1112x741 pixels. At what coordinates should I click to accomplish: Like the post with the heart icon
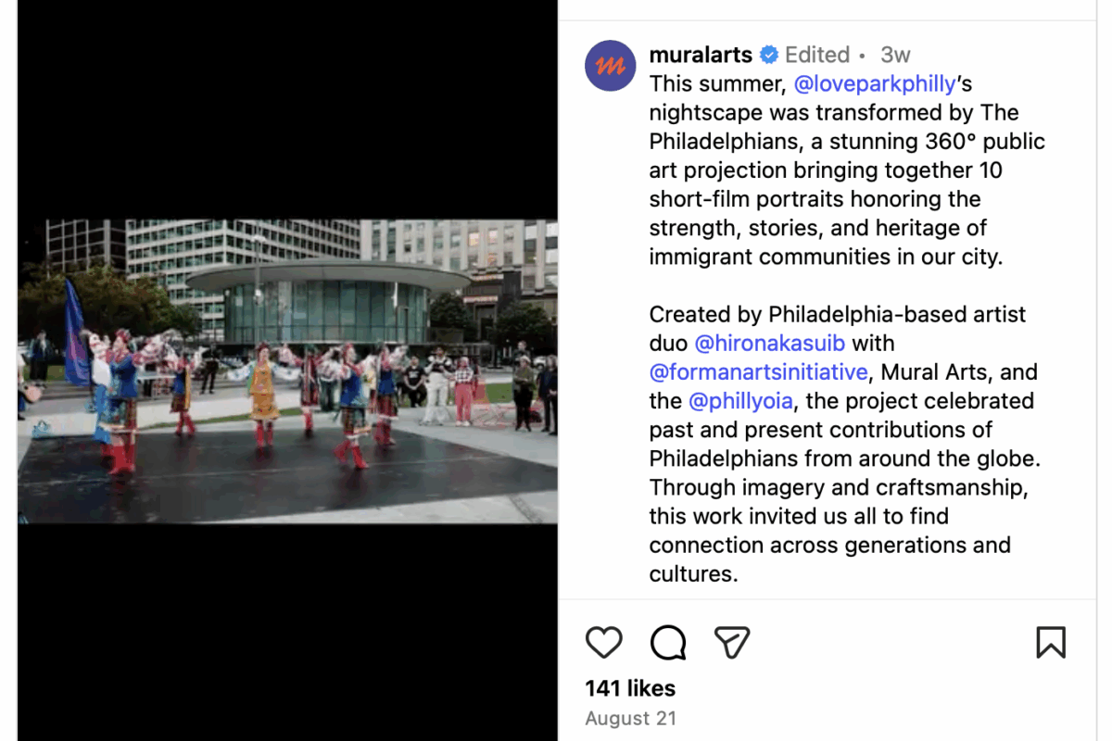[x=604, y=642]
